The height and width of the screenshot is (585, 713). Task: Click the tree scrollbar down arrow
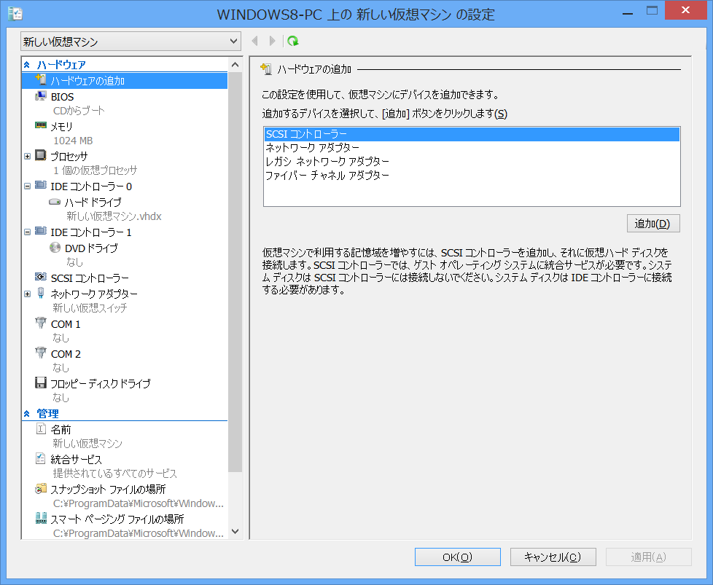235,531
